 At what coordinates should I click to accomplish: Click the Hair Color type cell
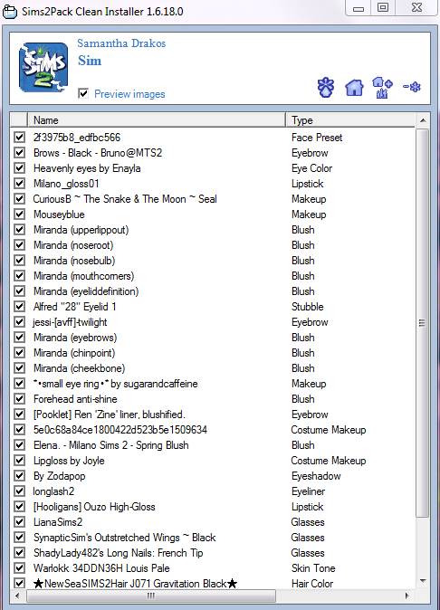(x=312, y=583)
